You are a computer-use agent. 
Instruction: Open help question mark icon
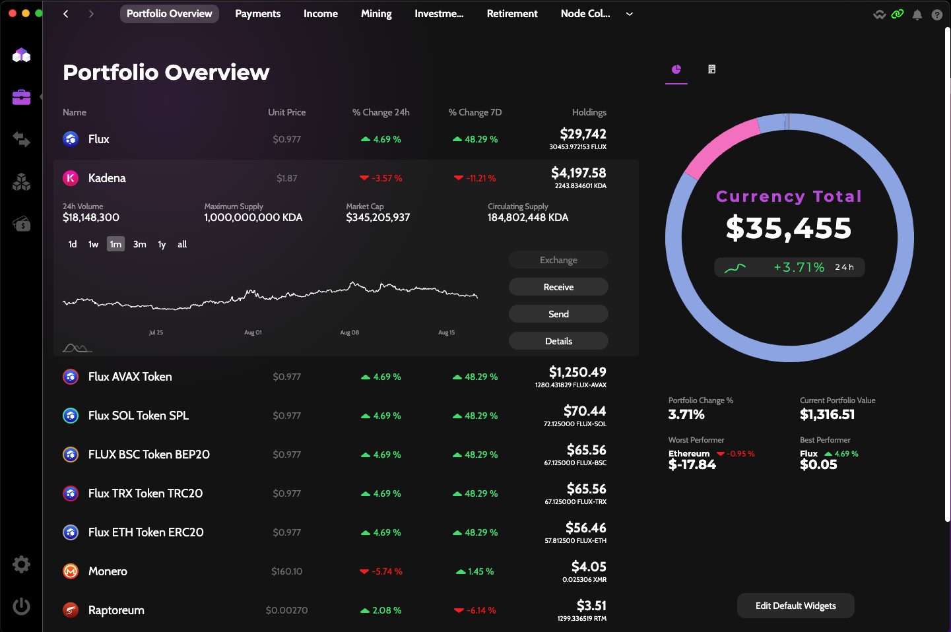tap(937, 15)
